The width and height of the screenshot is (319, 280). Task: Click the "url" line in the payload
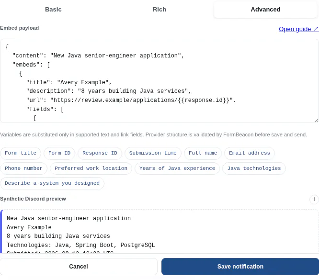pyautogui.click(x=131, y=100)
